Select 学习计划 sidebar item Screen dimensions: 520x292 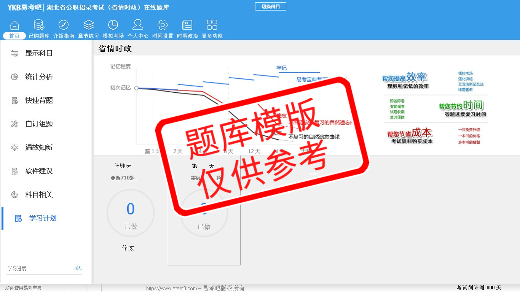click(x=42, y=218)
